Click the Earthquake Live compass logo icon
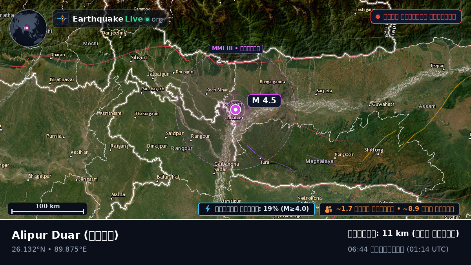The image size is (471, 265). (62, 19)
